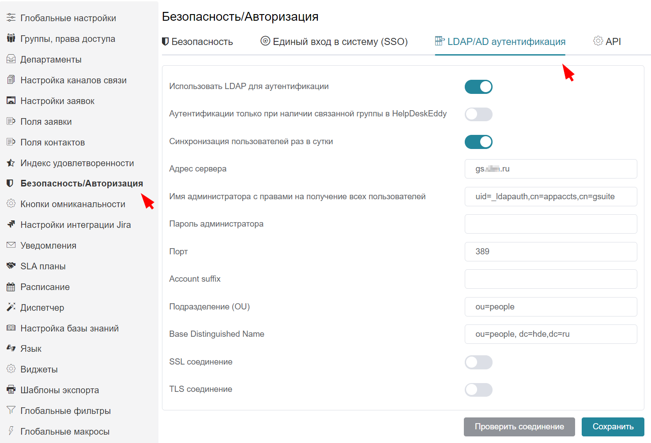Disable the use LDAP for authentication toggle
The height and width of the screenshot is (443, 651).
click(x=478, y=87)
